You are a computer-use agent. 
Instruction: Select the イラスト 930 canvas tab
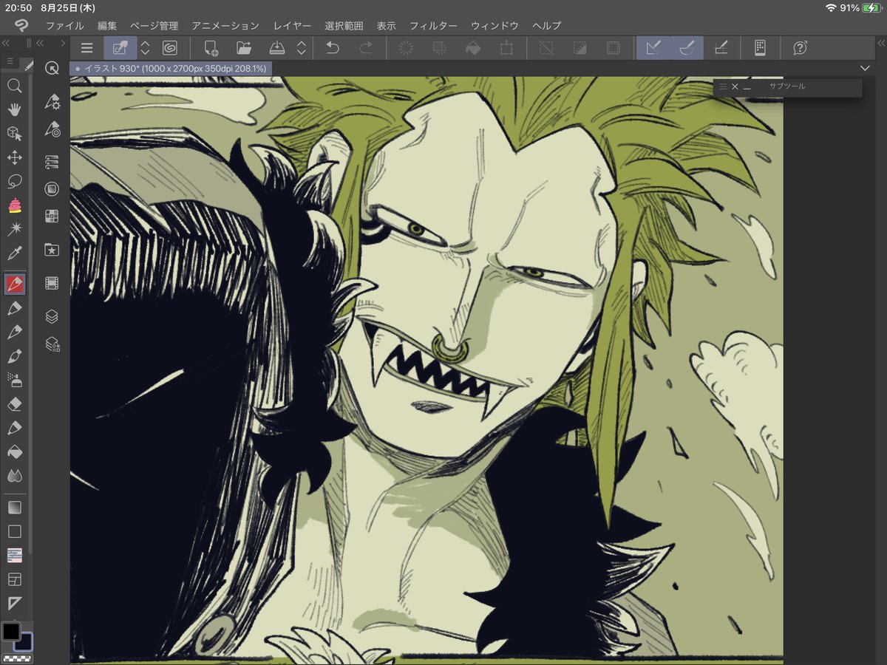(x=170, y=68)
